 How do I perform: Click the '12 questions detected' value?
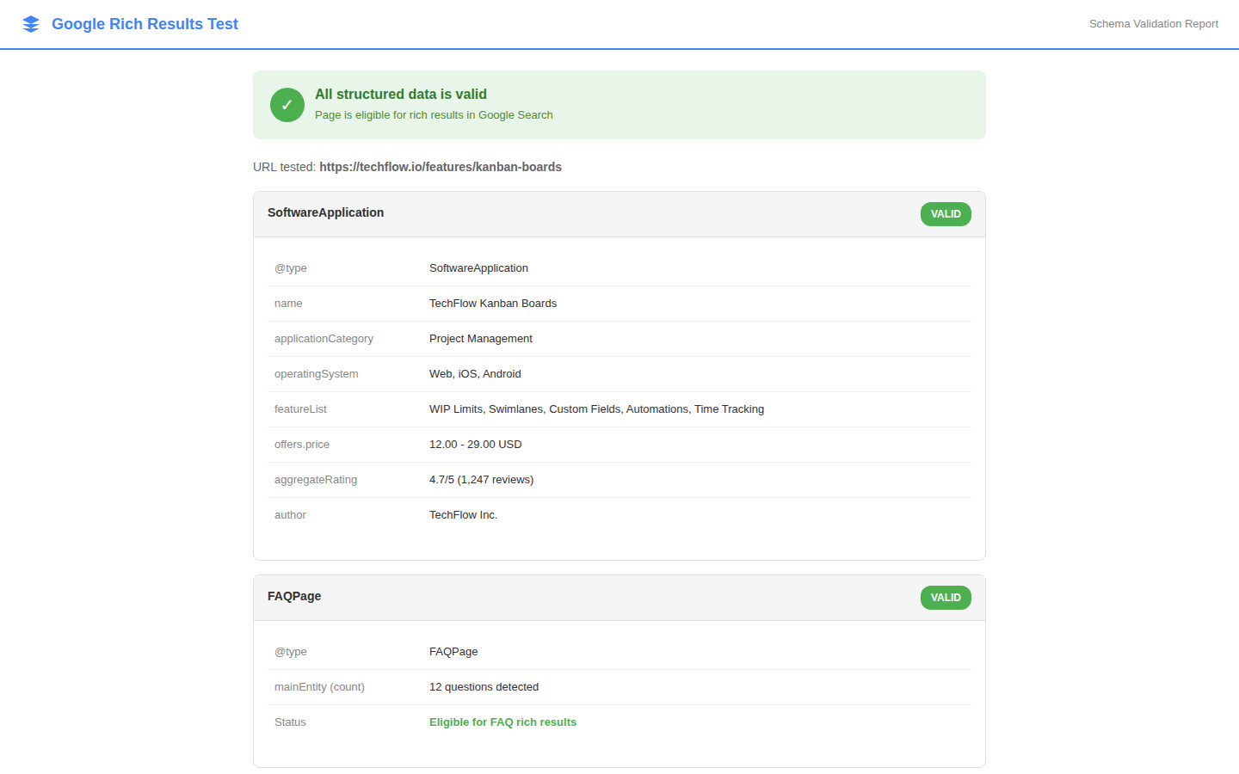pos(484,687)
